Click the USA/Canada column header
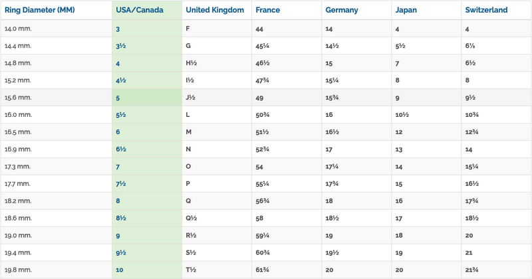The image size is (532, 279). point(140,11)
